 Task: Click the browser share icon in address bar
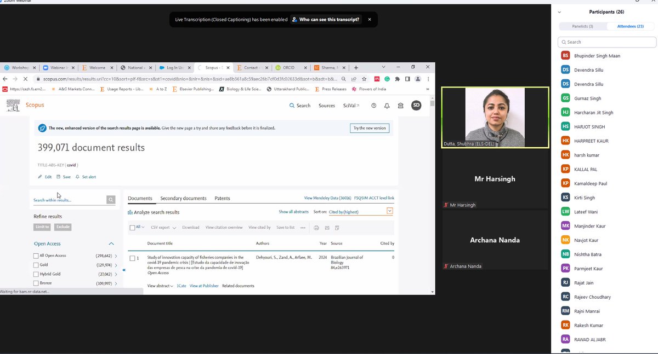355,79
